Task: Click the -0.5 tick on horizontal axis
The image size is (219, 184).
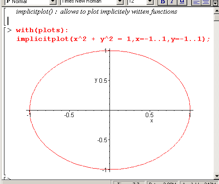Action: click(69, 115)
